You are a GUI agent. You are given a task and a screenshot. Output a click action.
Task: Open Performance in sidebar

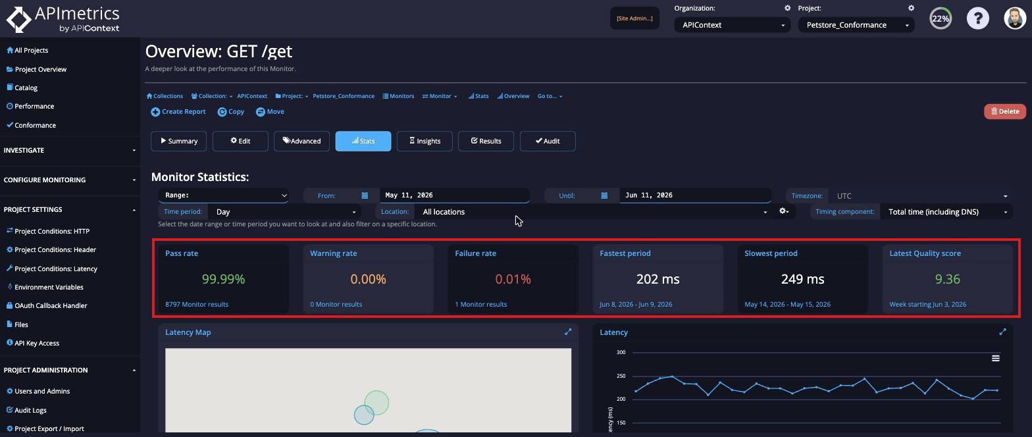[30, 106]
